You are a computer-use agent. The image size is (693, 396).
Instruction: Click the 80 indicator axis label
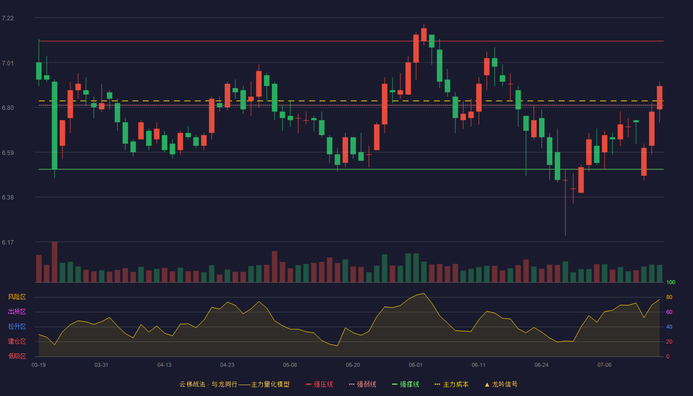point(669,297)
